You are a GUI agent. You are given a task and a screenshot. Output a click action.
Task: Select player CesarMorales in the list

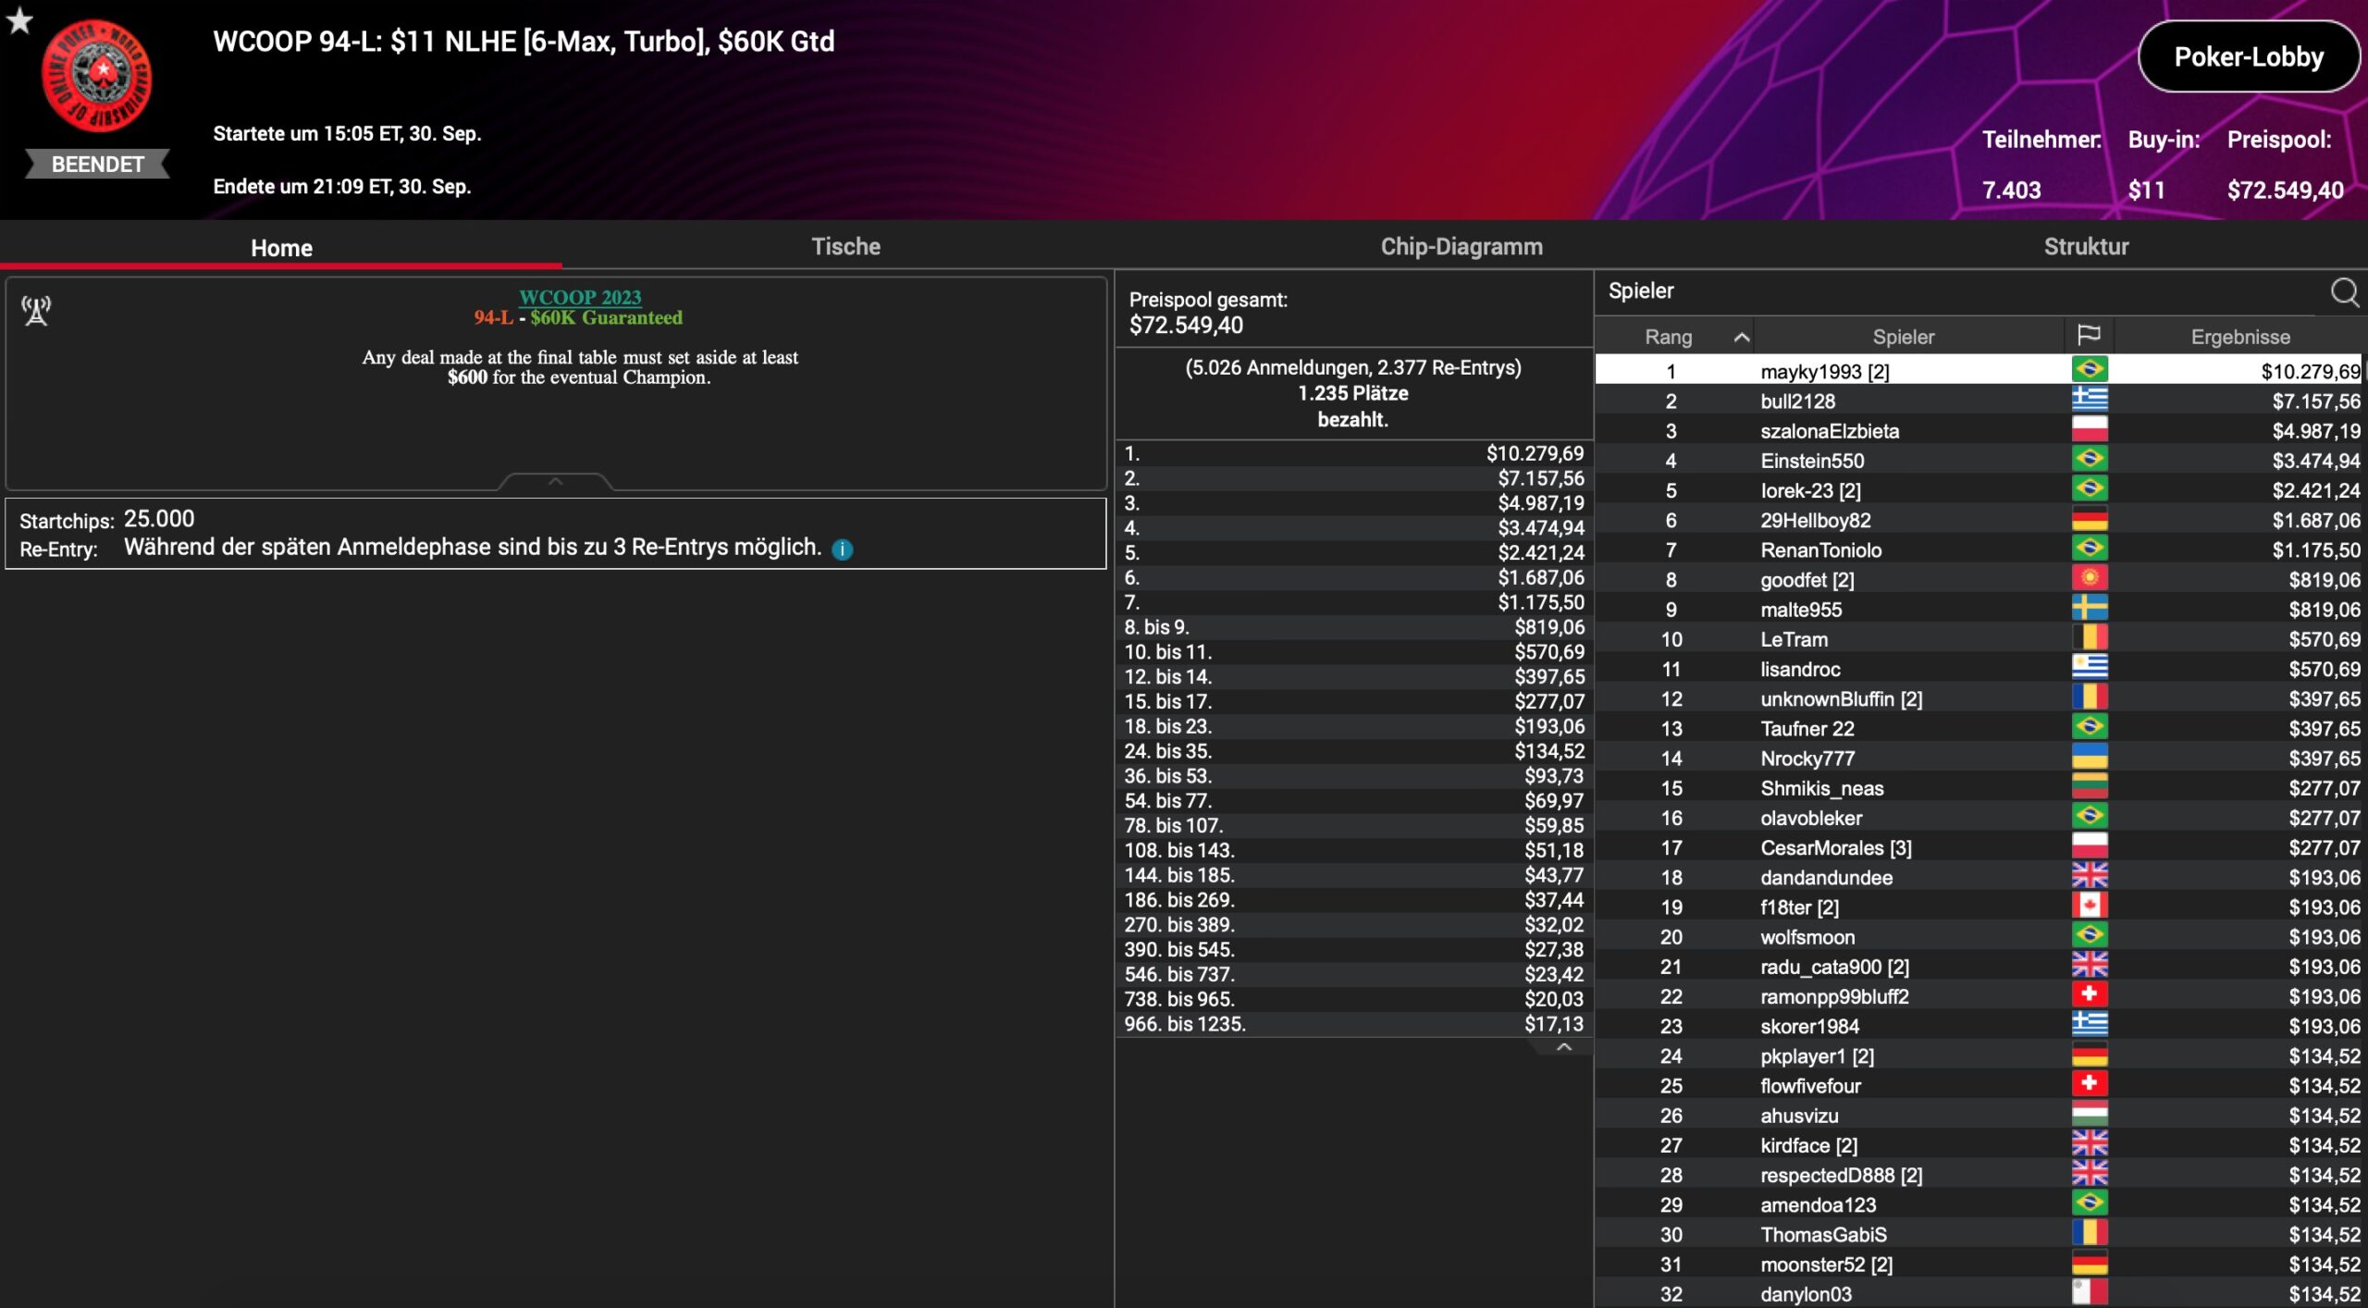(1979, 846)
